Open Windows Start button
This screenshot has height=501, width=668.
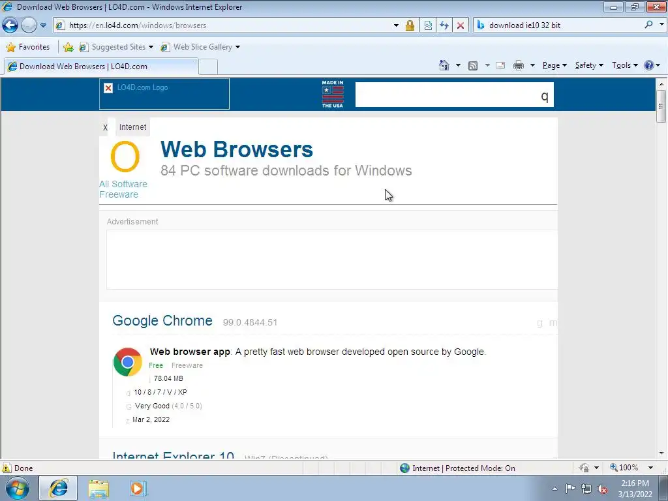coord(17,488)
